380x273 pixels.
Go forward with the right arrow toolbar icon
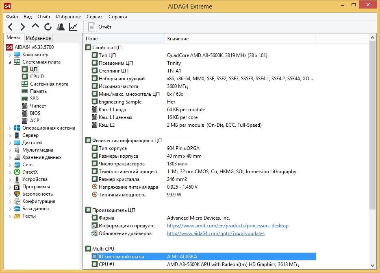coord(22,27)
